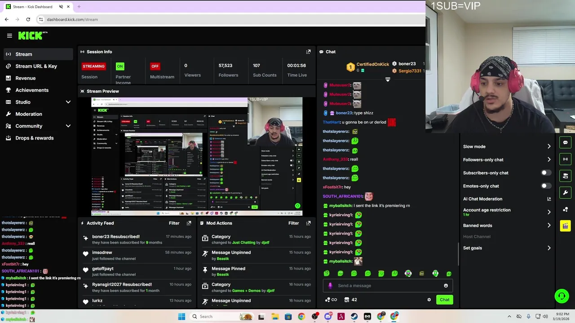The width and height of the screenshot is (575, 323).
Task: Mute the Kick Dashboard tab audio
Action: pyautogui.click(x=61, y=7)
